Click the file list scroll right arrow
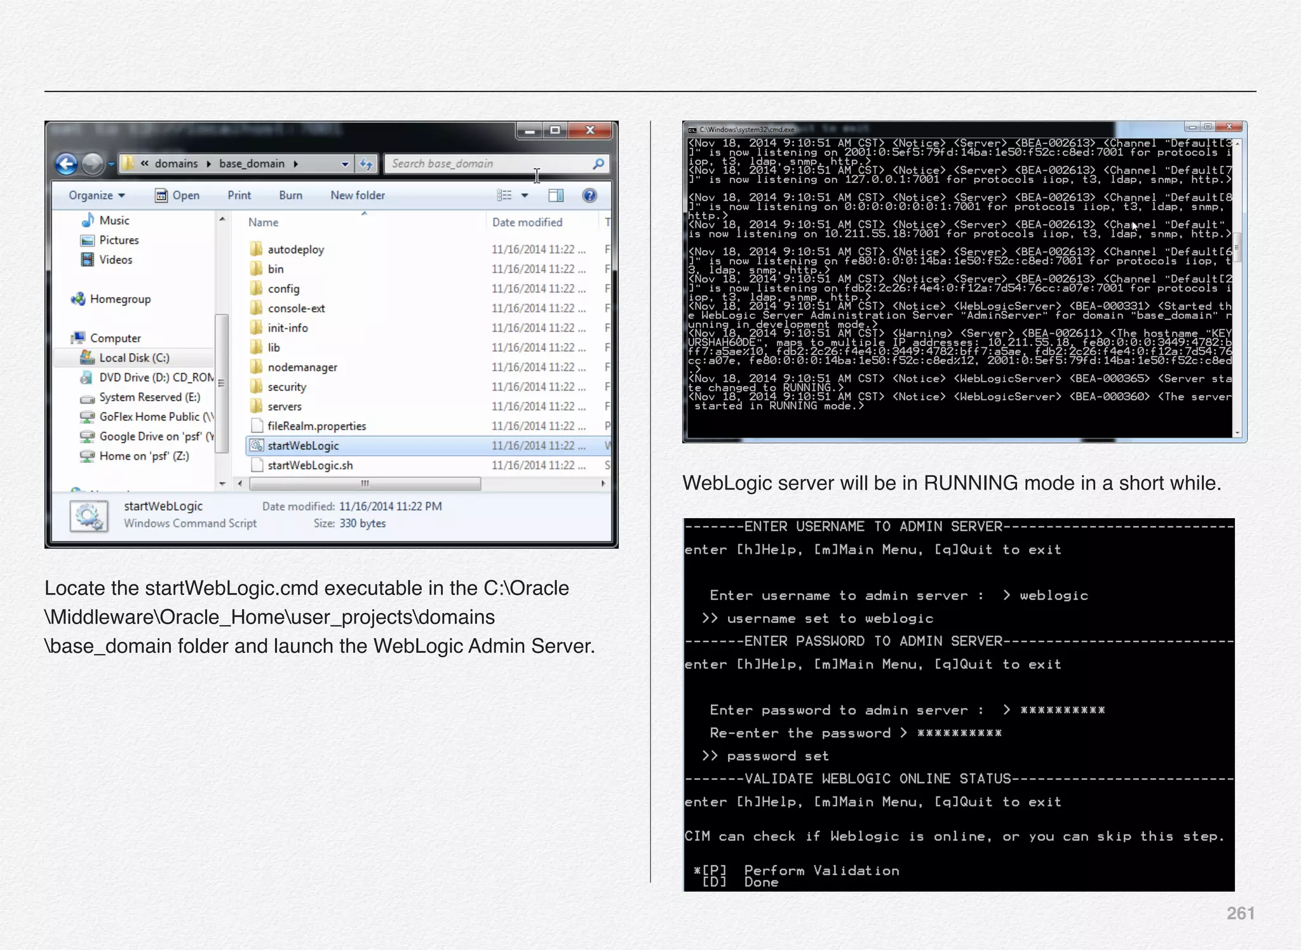Viewport: 1301px width, 950px height. coord(602,484)
